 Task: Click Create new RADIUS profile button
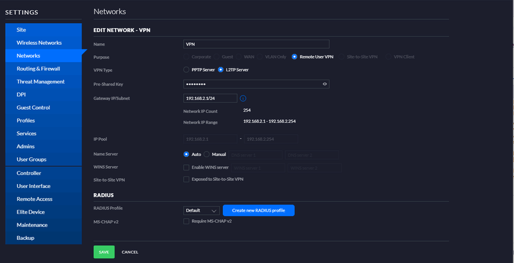click(x=259, y=210)
